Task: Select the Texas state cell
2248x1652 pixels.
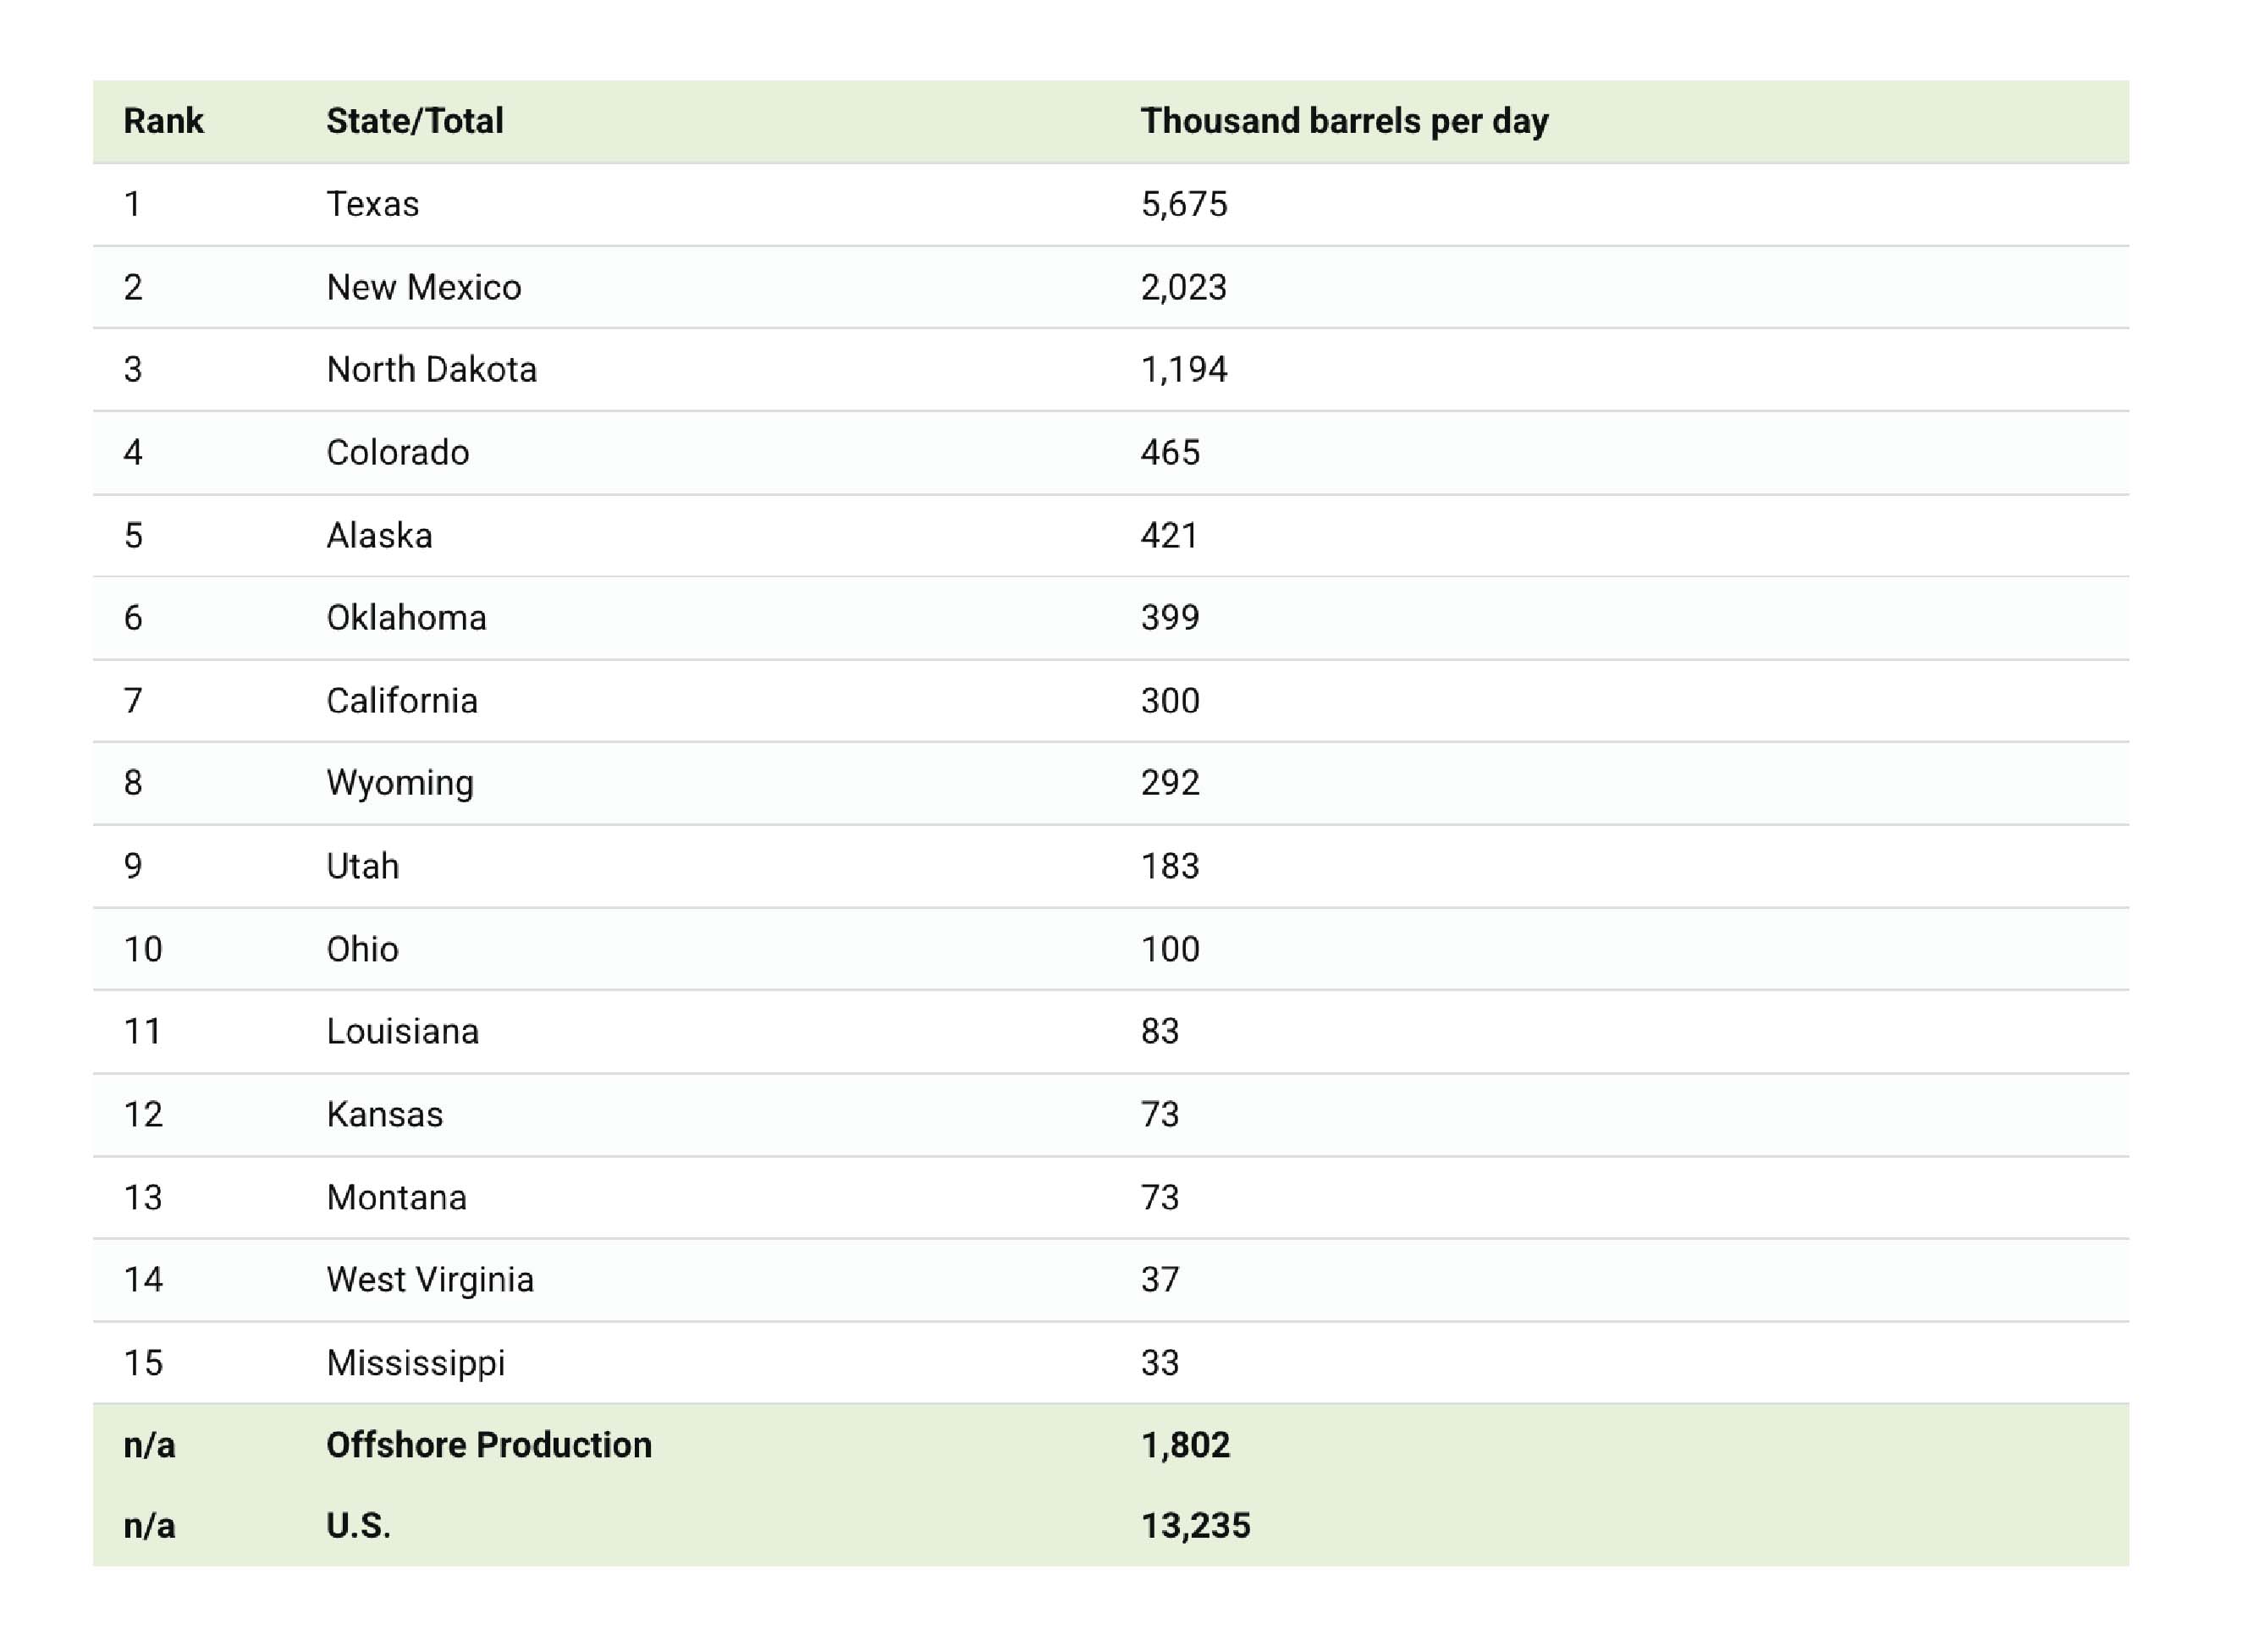Action: 372,204
